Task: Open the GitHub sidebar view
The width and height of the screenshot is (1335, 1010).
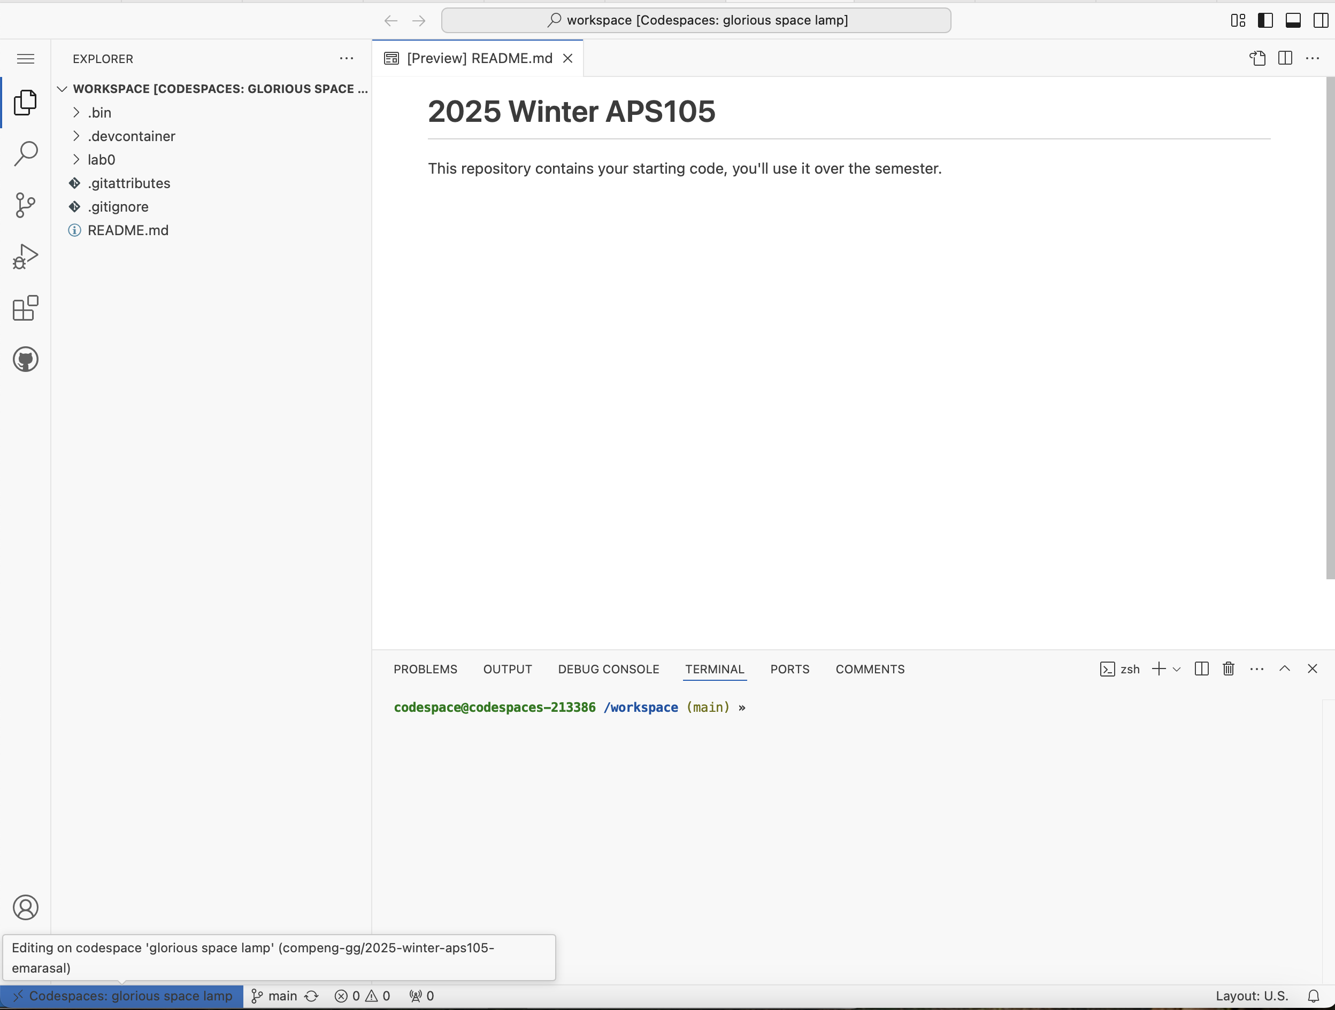Action: tap(25, 360)
